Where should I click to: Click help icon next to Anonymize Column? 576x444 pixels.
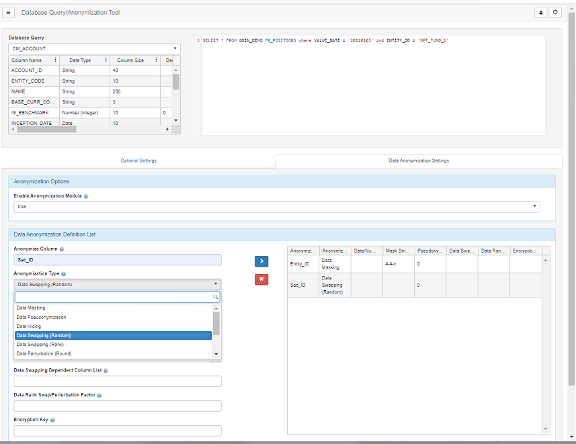click(x=62, y=249)
